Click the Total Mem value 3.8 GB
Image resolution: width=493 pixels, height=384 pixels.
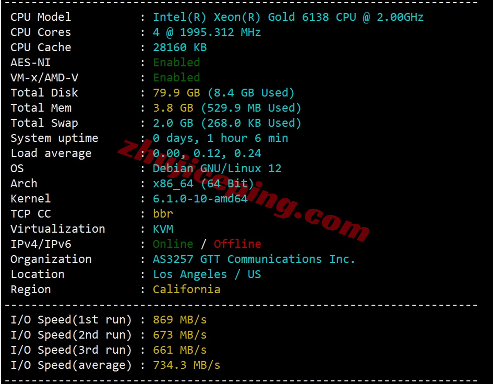[x=173, y=108]
